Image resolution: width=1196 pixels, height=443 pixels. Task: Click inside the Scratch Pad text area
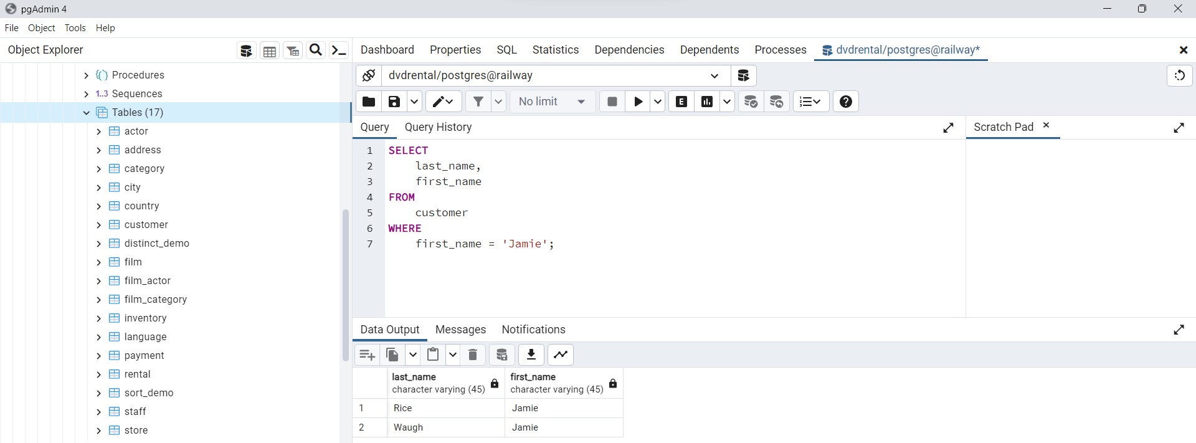1081,227
